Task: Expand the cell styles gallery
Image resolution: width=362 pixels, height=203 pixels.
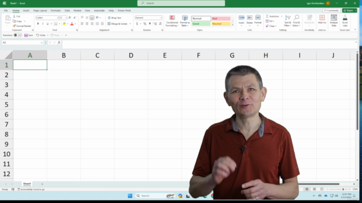Action: [232, 25]
